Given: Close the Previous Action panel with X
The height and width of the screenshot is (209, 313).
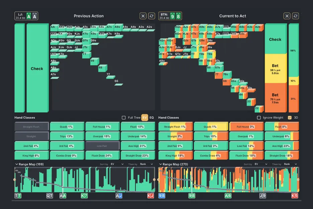Looking at the screenshot, I should click(143, 16).
